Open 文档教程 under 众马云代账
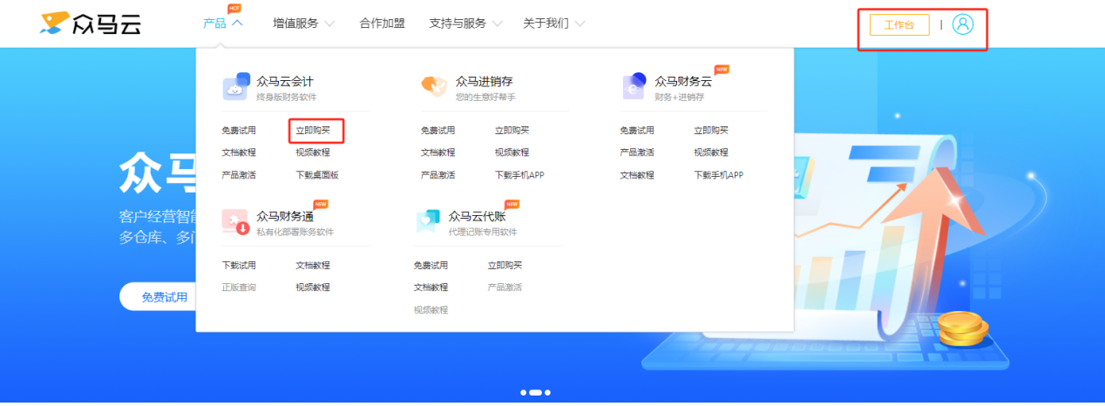 [430, 288]
